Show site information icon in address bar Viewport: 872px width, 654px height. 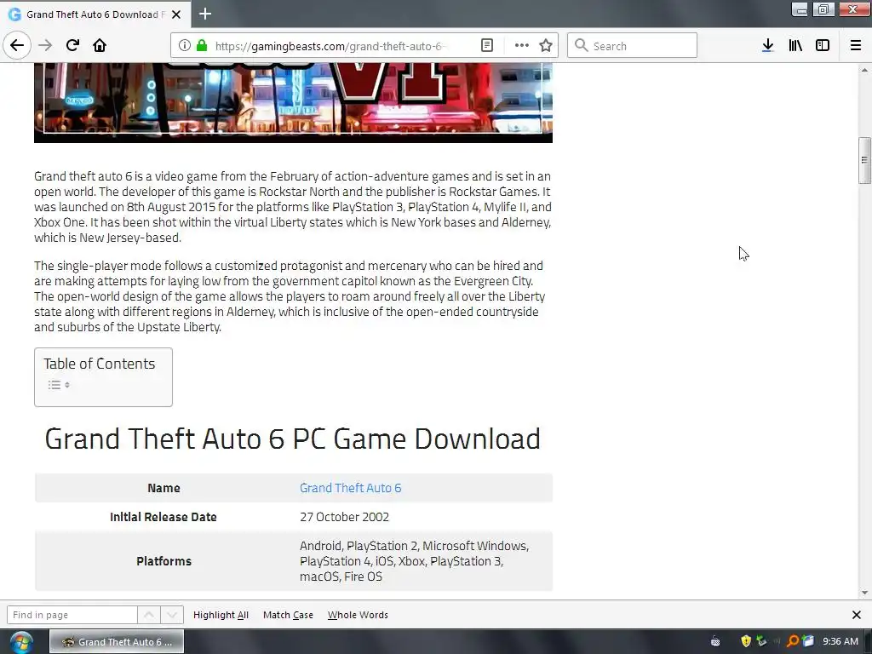tap(184, 46)
